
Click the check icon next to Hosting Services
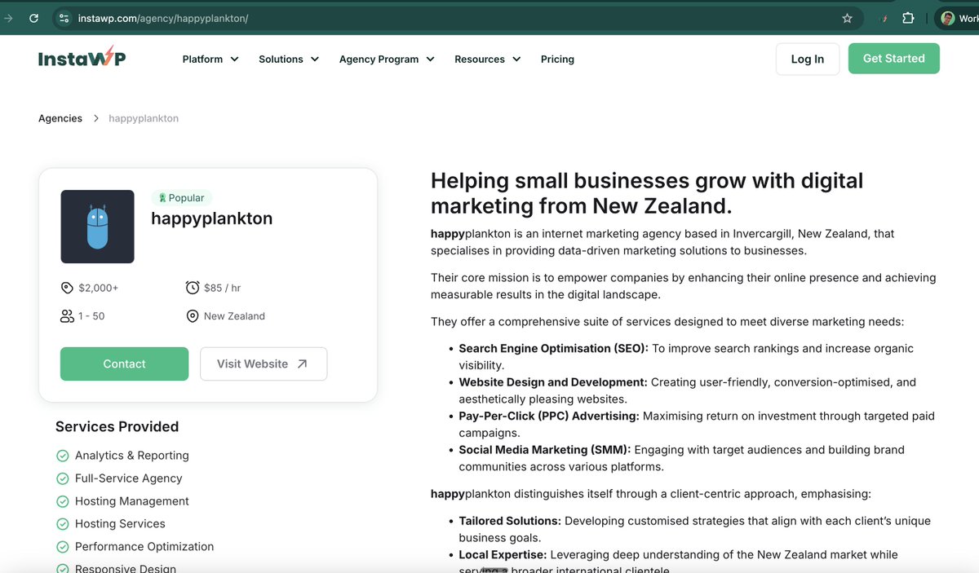pos(62,524)
